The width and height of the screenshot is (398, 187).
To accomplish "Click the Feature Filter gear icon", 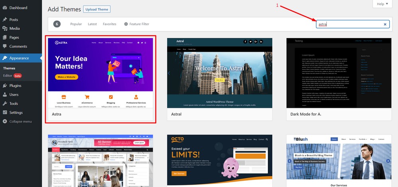I will [x=126, y=24].
